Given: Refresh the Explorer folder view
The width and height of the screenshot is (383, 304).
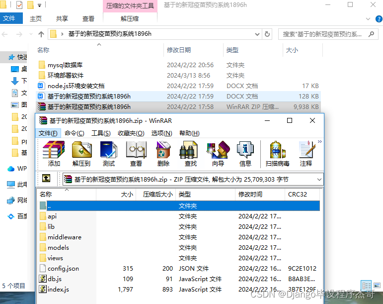Looking at the screenshot, I should pyautogui.click(x=267, y=34).
